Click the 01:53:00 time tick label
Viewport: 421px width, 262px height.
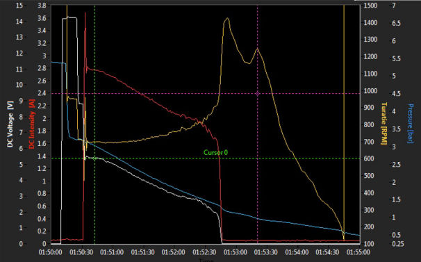coord(236,252)
